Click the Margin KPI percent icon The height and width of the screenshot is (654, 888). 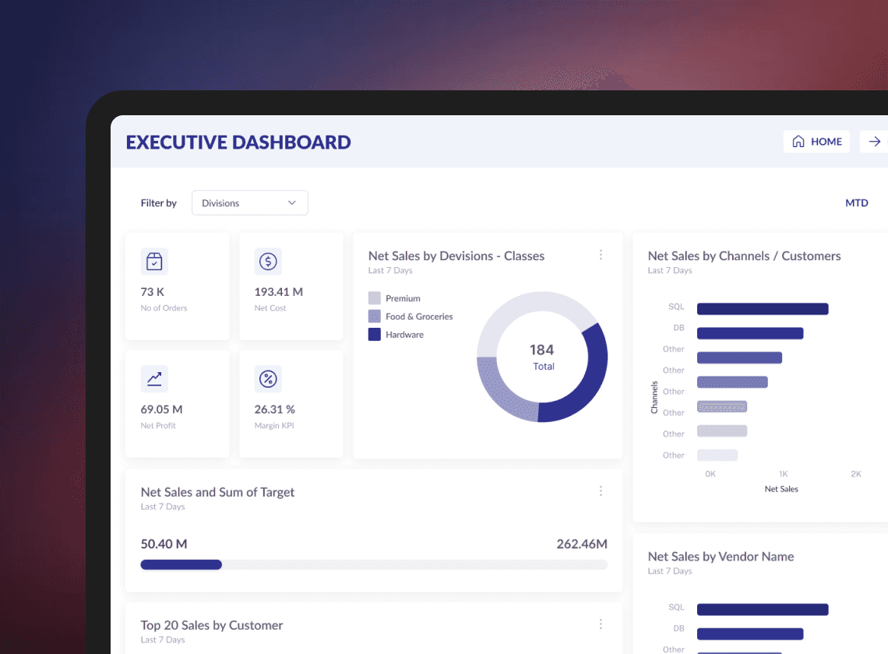pyautogui.click(x=268, y=379)
